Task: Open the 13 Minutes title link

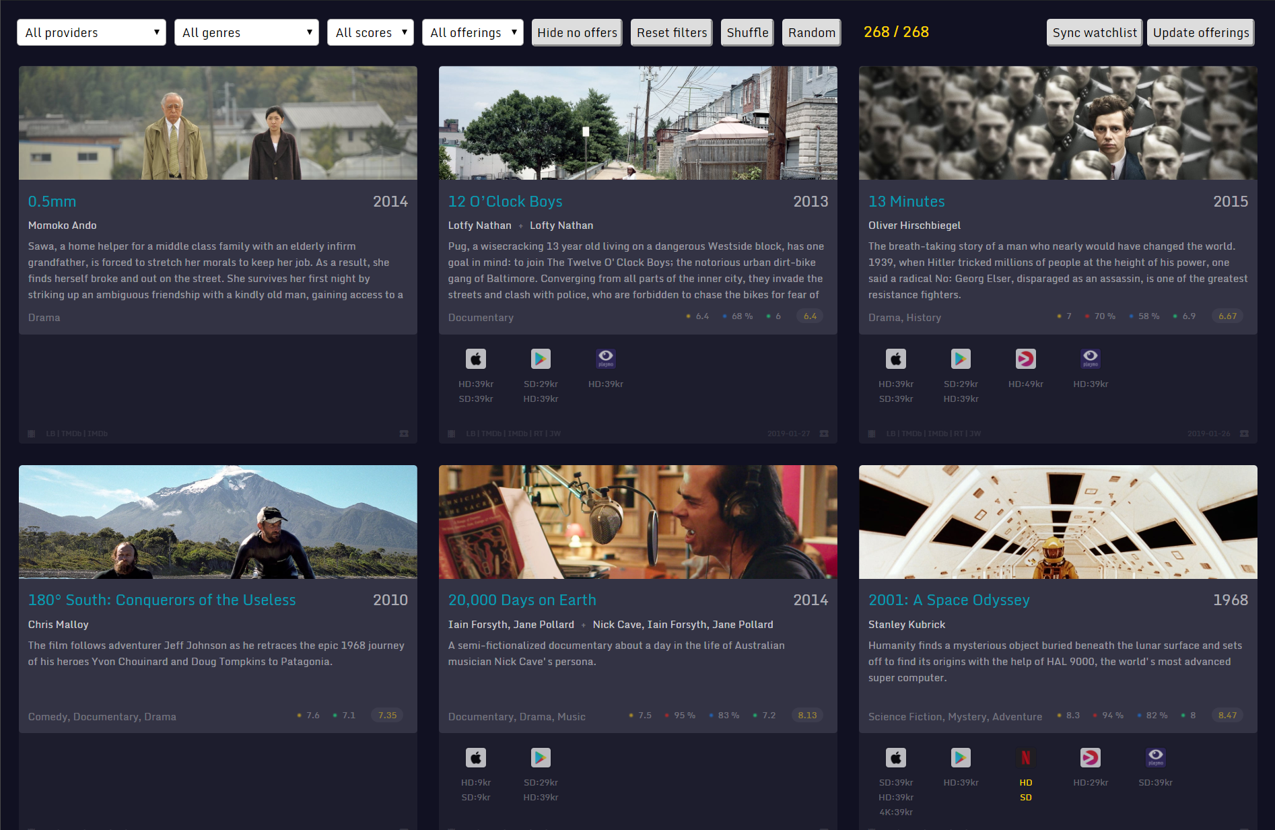Action: [x=906, y=201]
